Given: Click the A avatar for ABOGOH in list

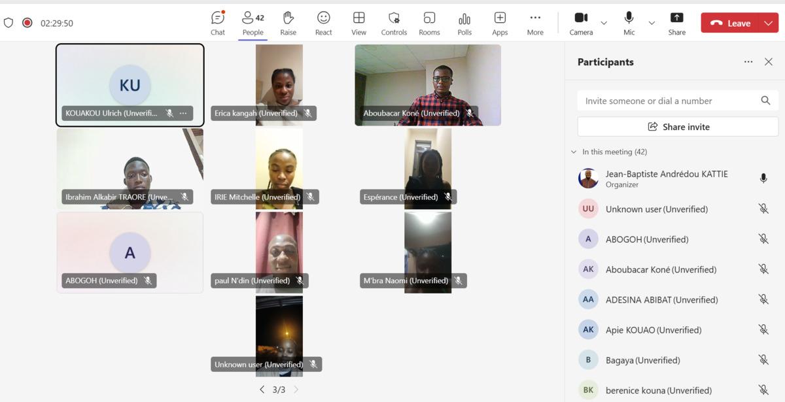Looking at the screenshot, I should click(588, 239).
